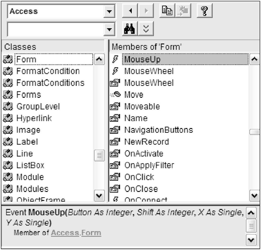
Task: Click the property icon beside OnClick
Action: tap(115, 177)
